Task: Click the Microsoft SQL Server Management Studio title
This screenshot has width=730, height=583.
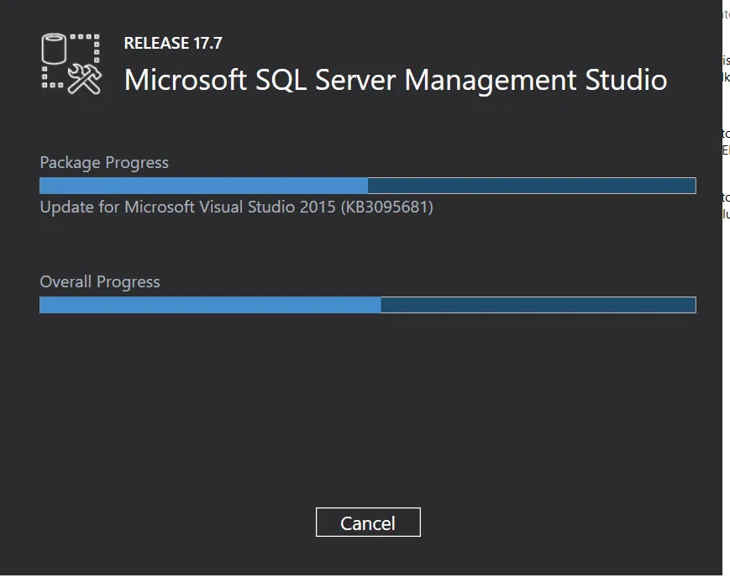Action: pyautogui.click(x=395, y=80)
